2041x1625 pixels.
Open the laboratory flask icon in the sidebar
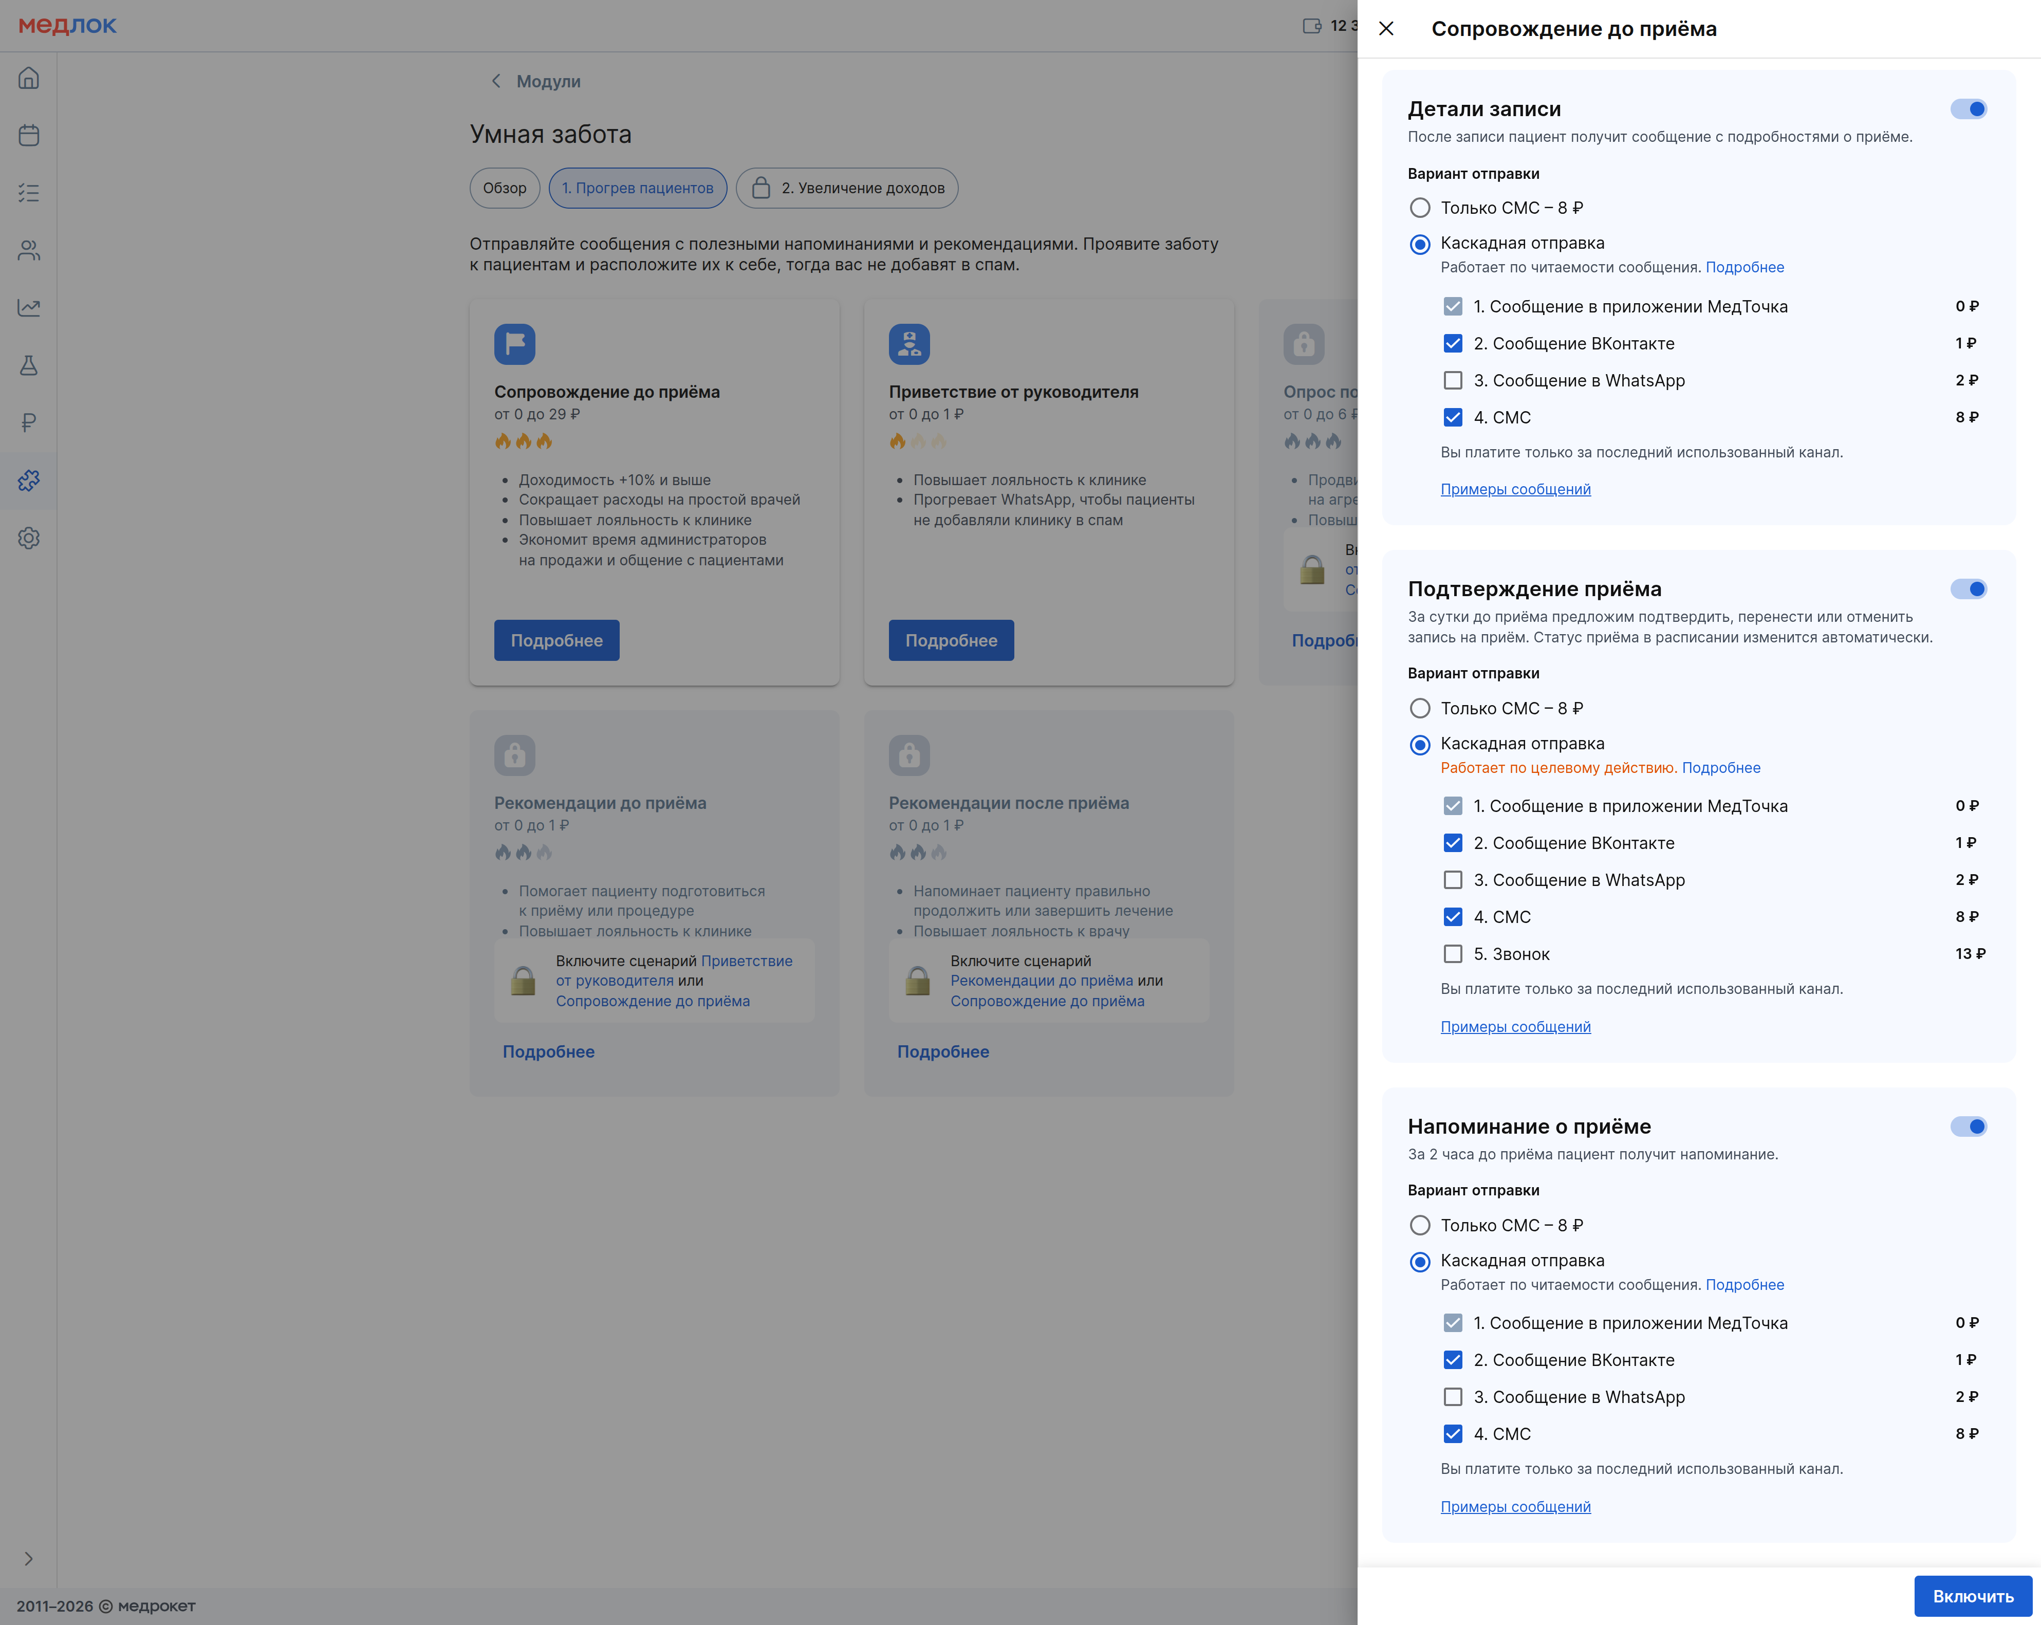[28, 365]
